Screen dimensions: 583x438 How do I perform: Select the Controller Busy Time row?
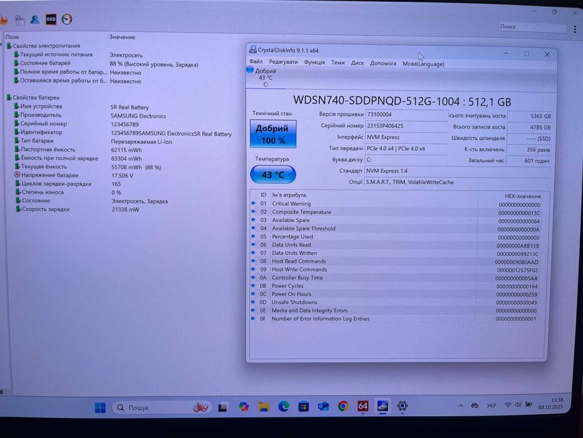(x=396, y=278)
